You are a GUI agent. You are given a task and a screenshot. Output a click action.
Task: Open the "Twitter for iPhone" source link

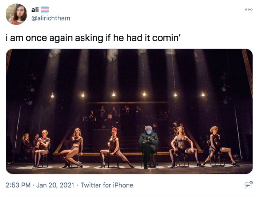pyautogui.click(x=107, y=185)
